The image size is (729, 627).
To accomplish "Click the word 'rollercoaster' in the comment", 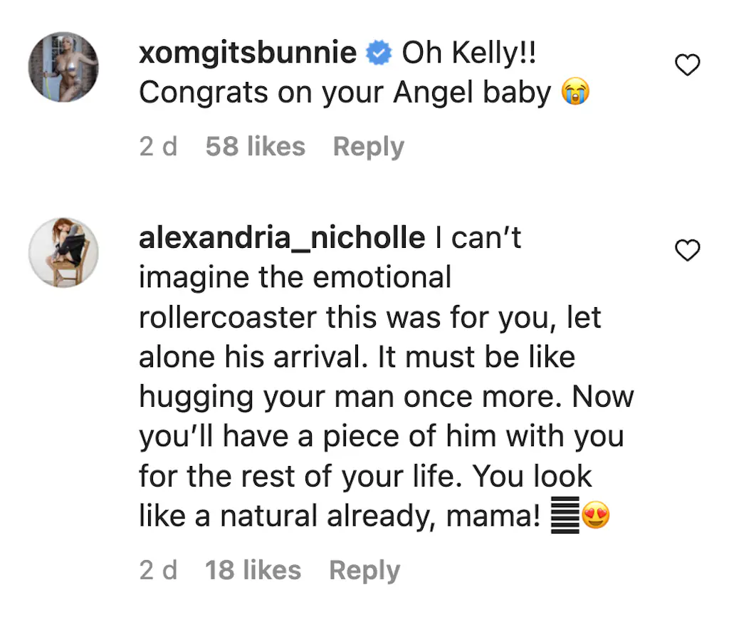I will pyautogui.click(x=228, y=317).
